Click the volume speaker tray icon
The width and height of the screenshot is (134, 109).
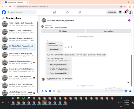click(x=121, y=107)
